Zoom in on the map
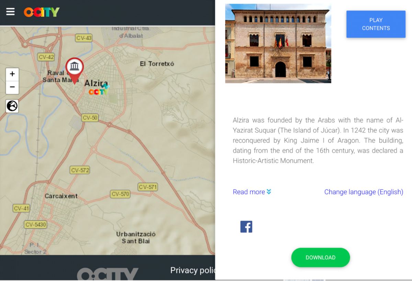This screenshot has width=412, height=281. (x=12, y=74)
